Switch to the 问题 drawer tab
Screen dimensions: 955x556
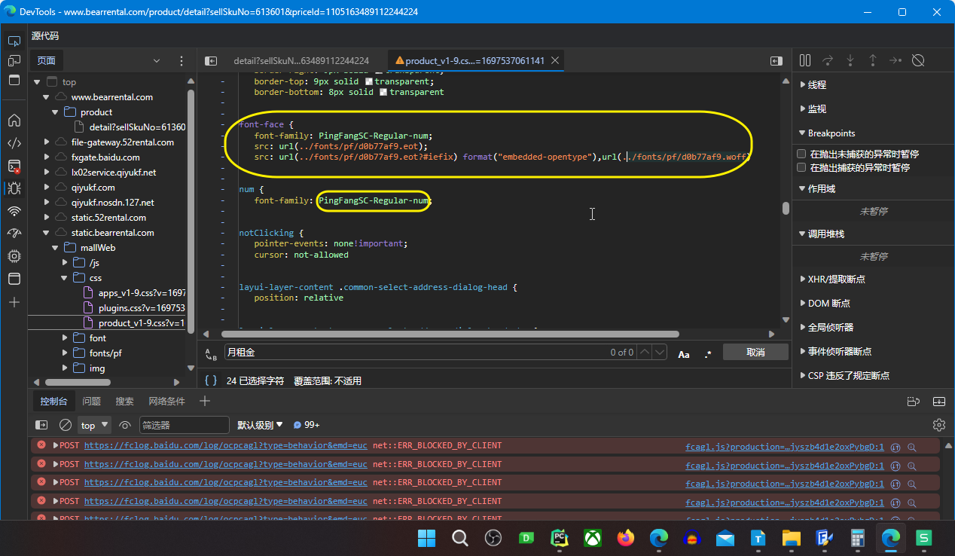(92, 402)
